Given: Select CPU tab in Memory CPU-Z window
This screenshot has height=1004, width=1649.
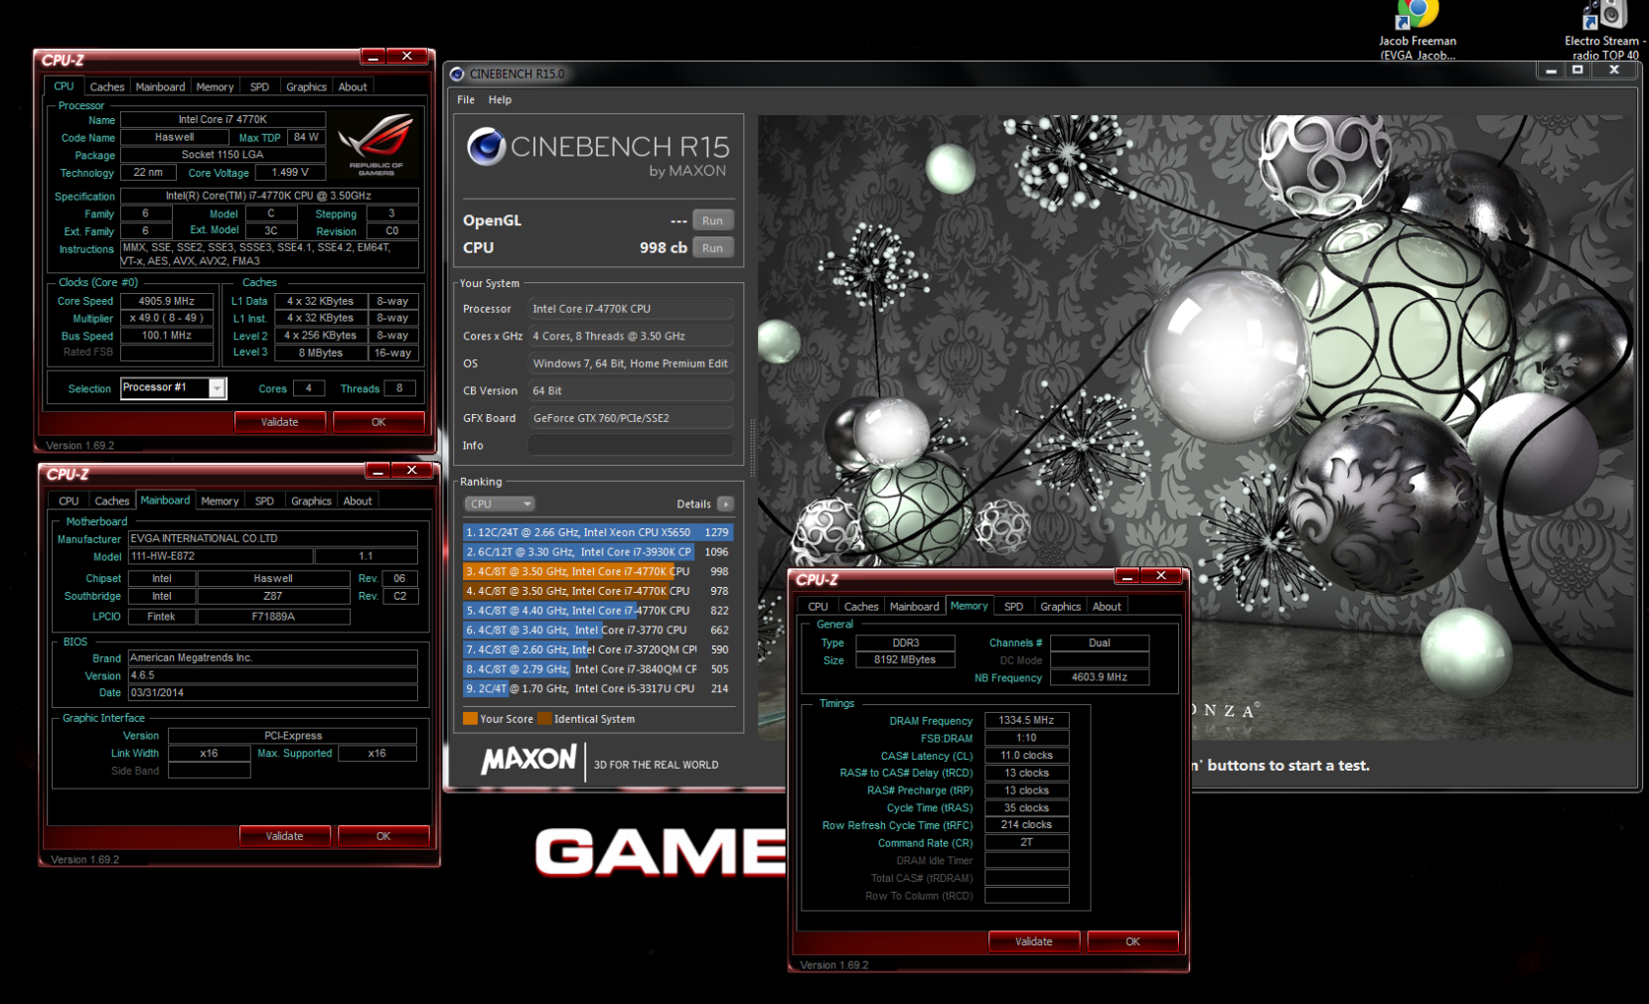Looking at the screenshot, I should (x=818, y=607).
